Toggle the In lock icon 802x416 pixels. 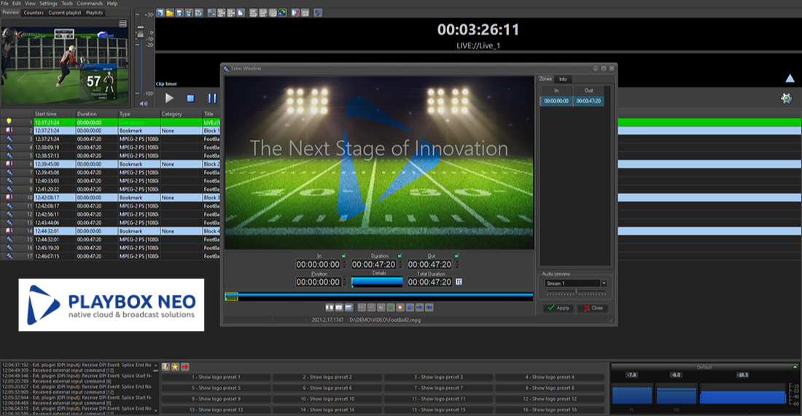click(x=344, y=255)
